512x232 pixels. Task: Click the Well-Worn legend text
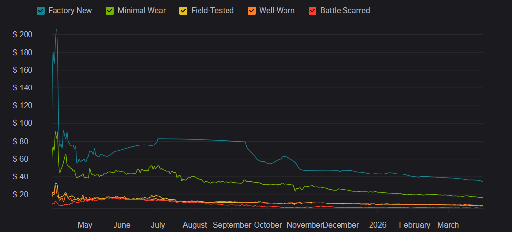tap(277, 10)
